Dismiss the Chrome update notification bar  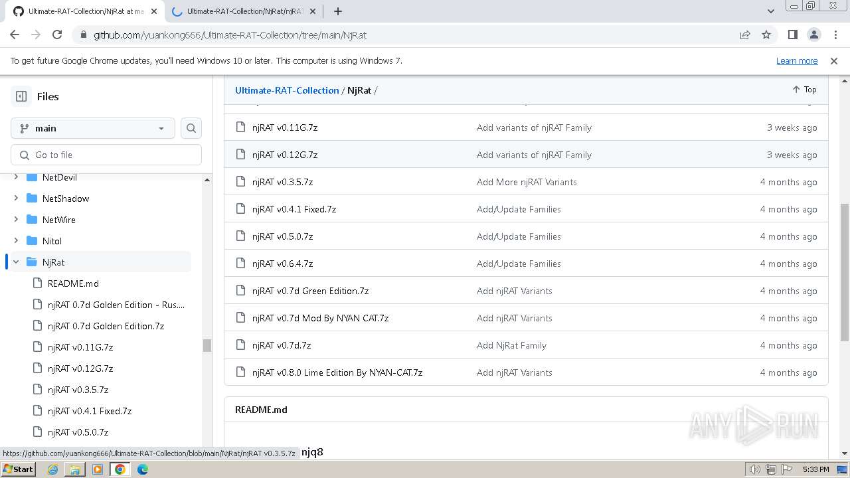[x=834, y=60]
